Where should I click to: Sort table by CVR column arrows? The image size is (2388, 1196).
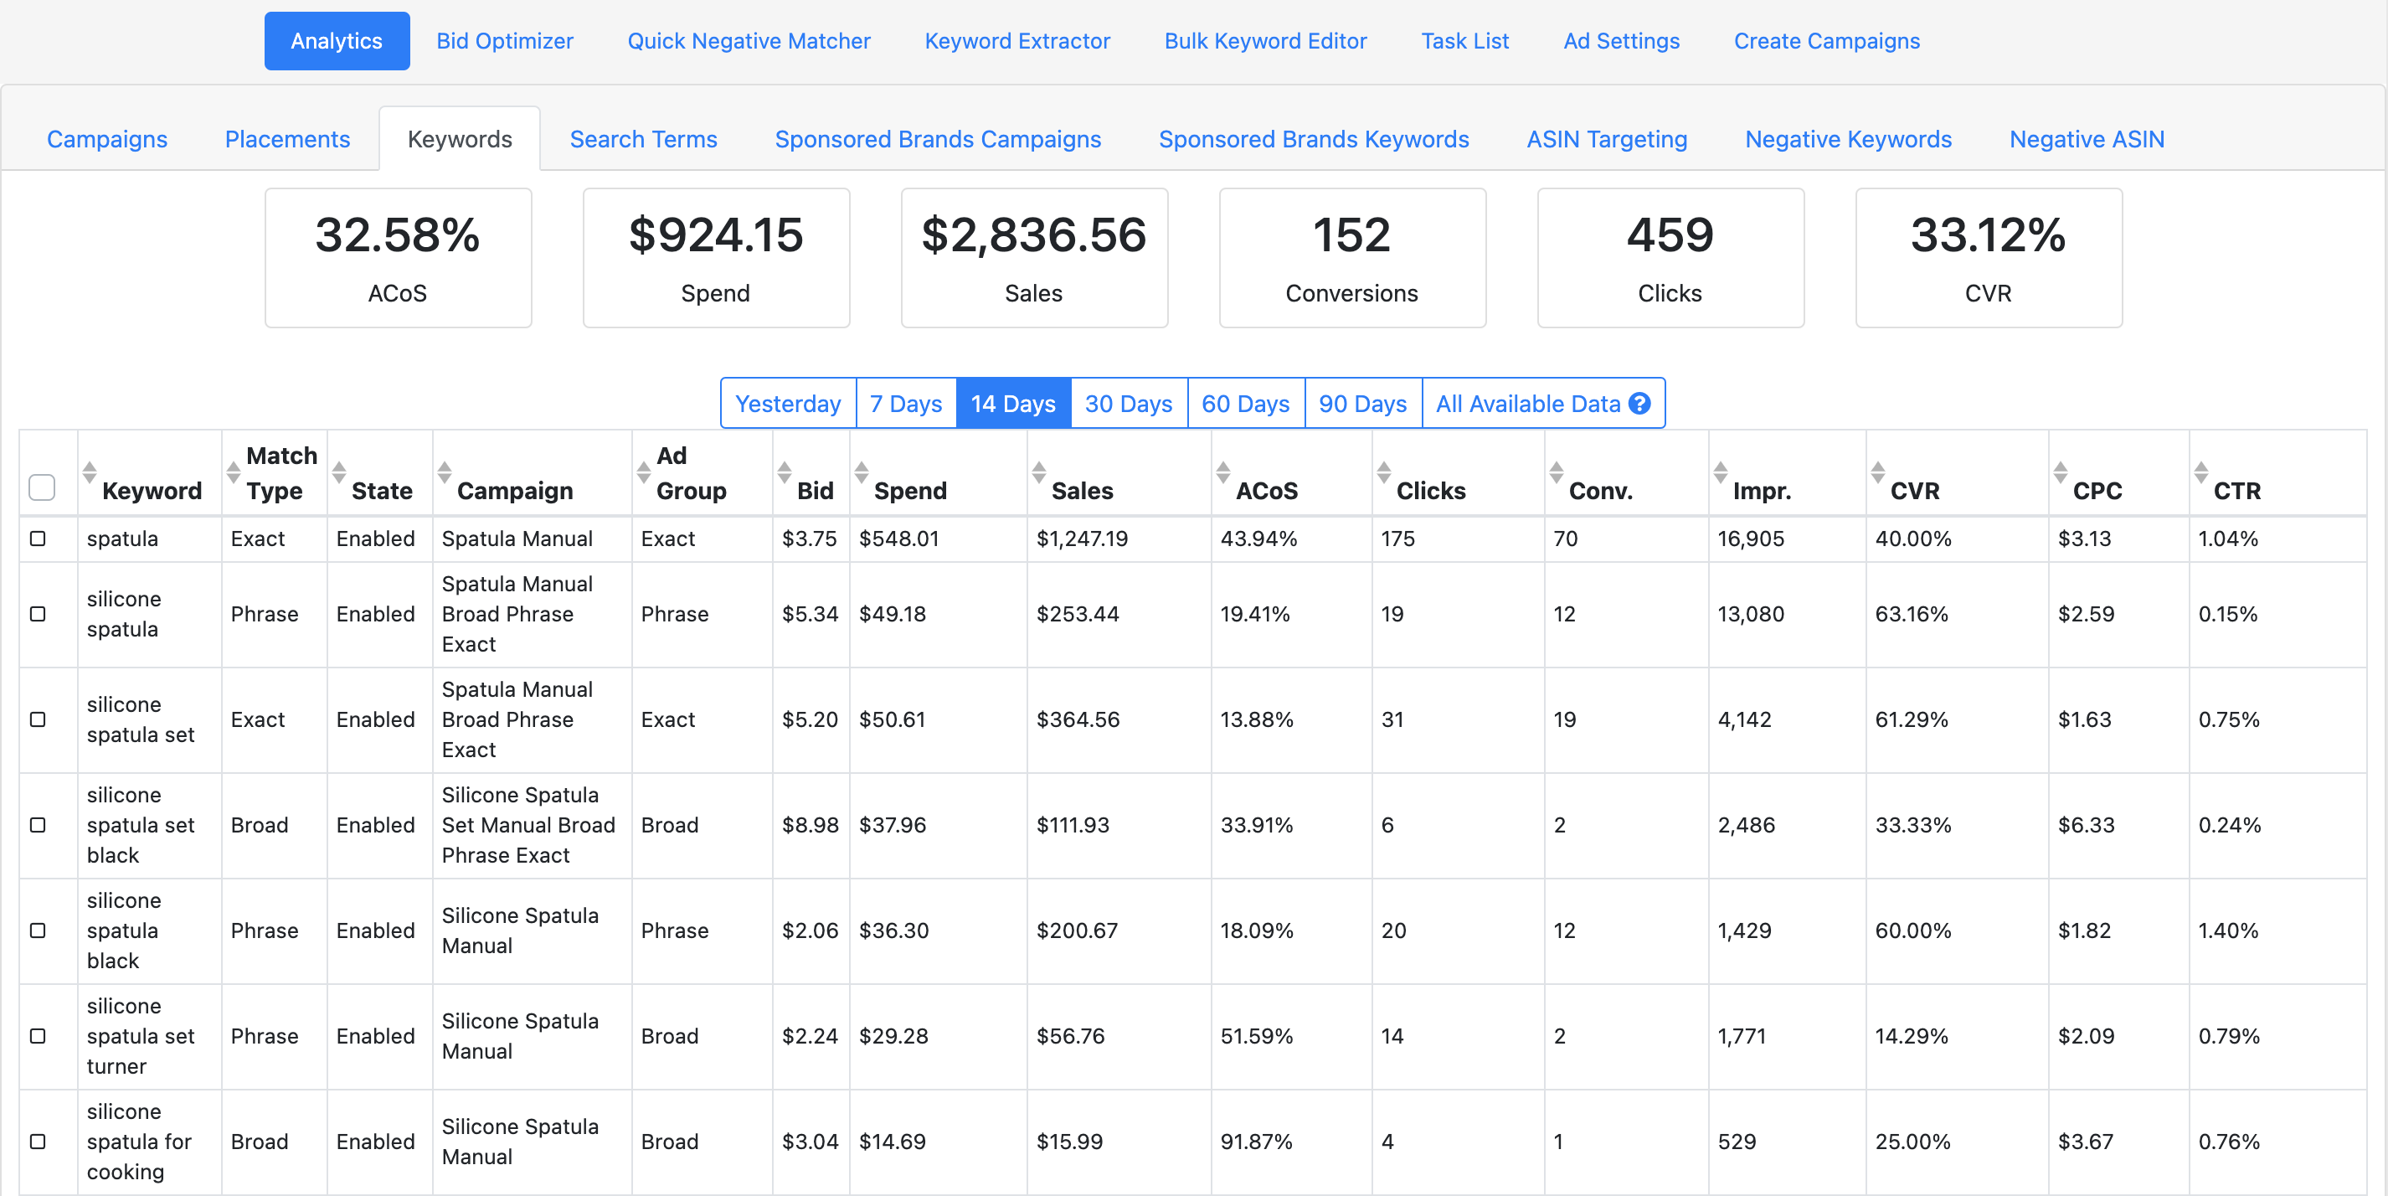point(1878,473)
